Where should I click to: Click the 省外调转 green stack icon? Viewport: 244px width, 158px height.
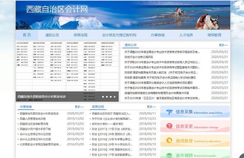169,155
